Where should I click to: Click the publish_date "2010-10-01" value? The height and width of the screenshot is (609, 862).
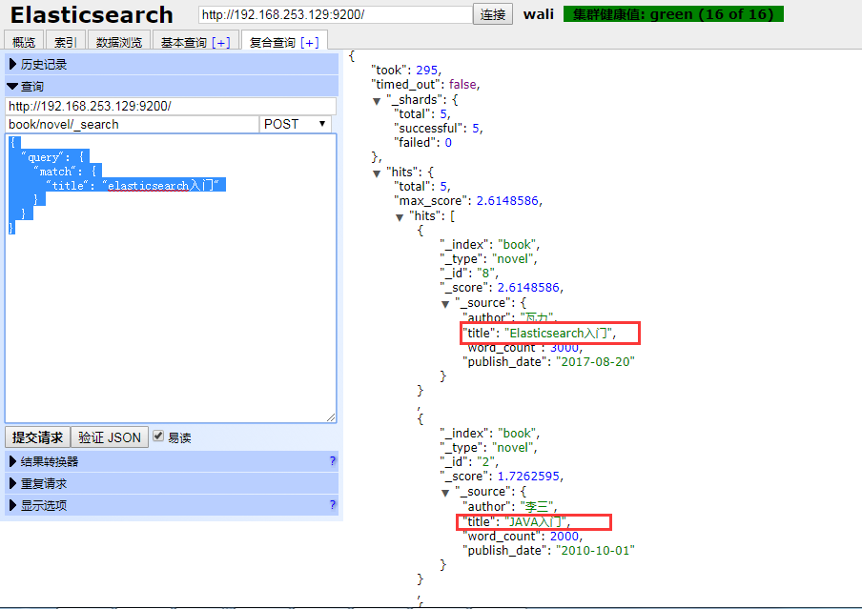(595, 550)
